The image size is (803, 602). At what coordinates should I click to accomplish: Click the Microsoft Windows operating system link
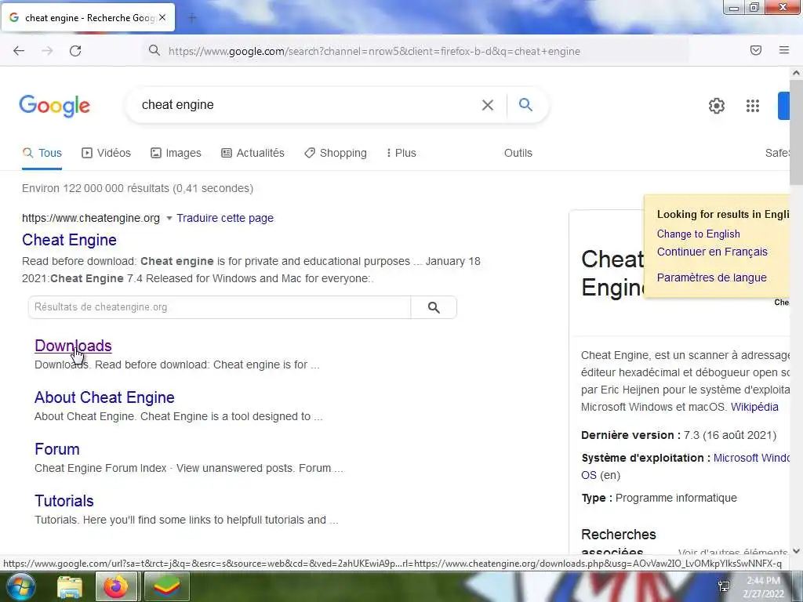point(751,458)
